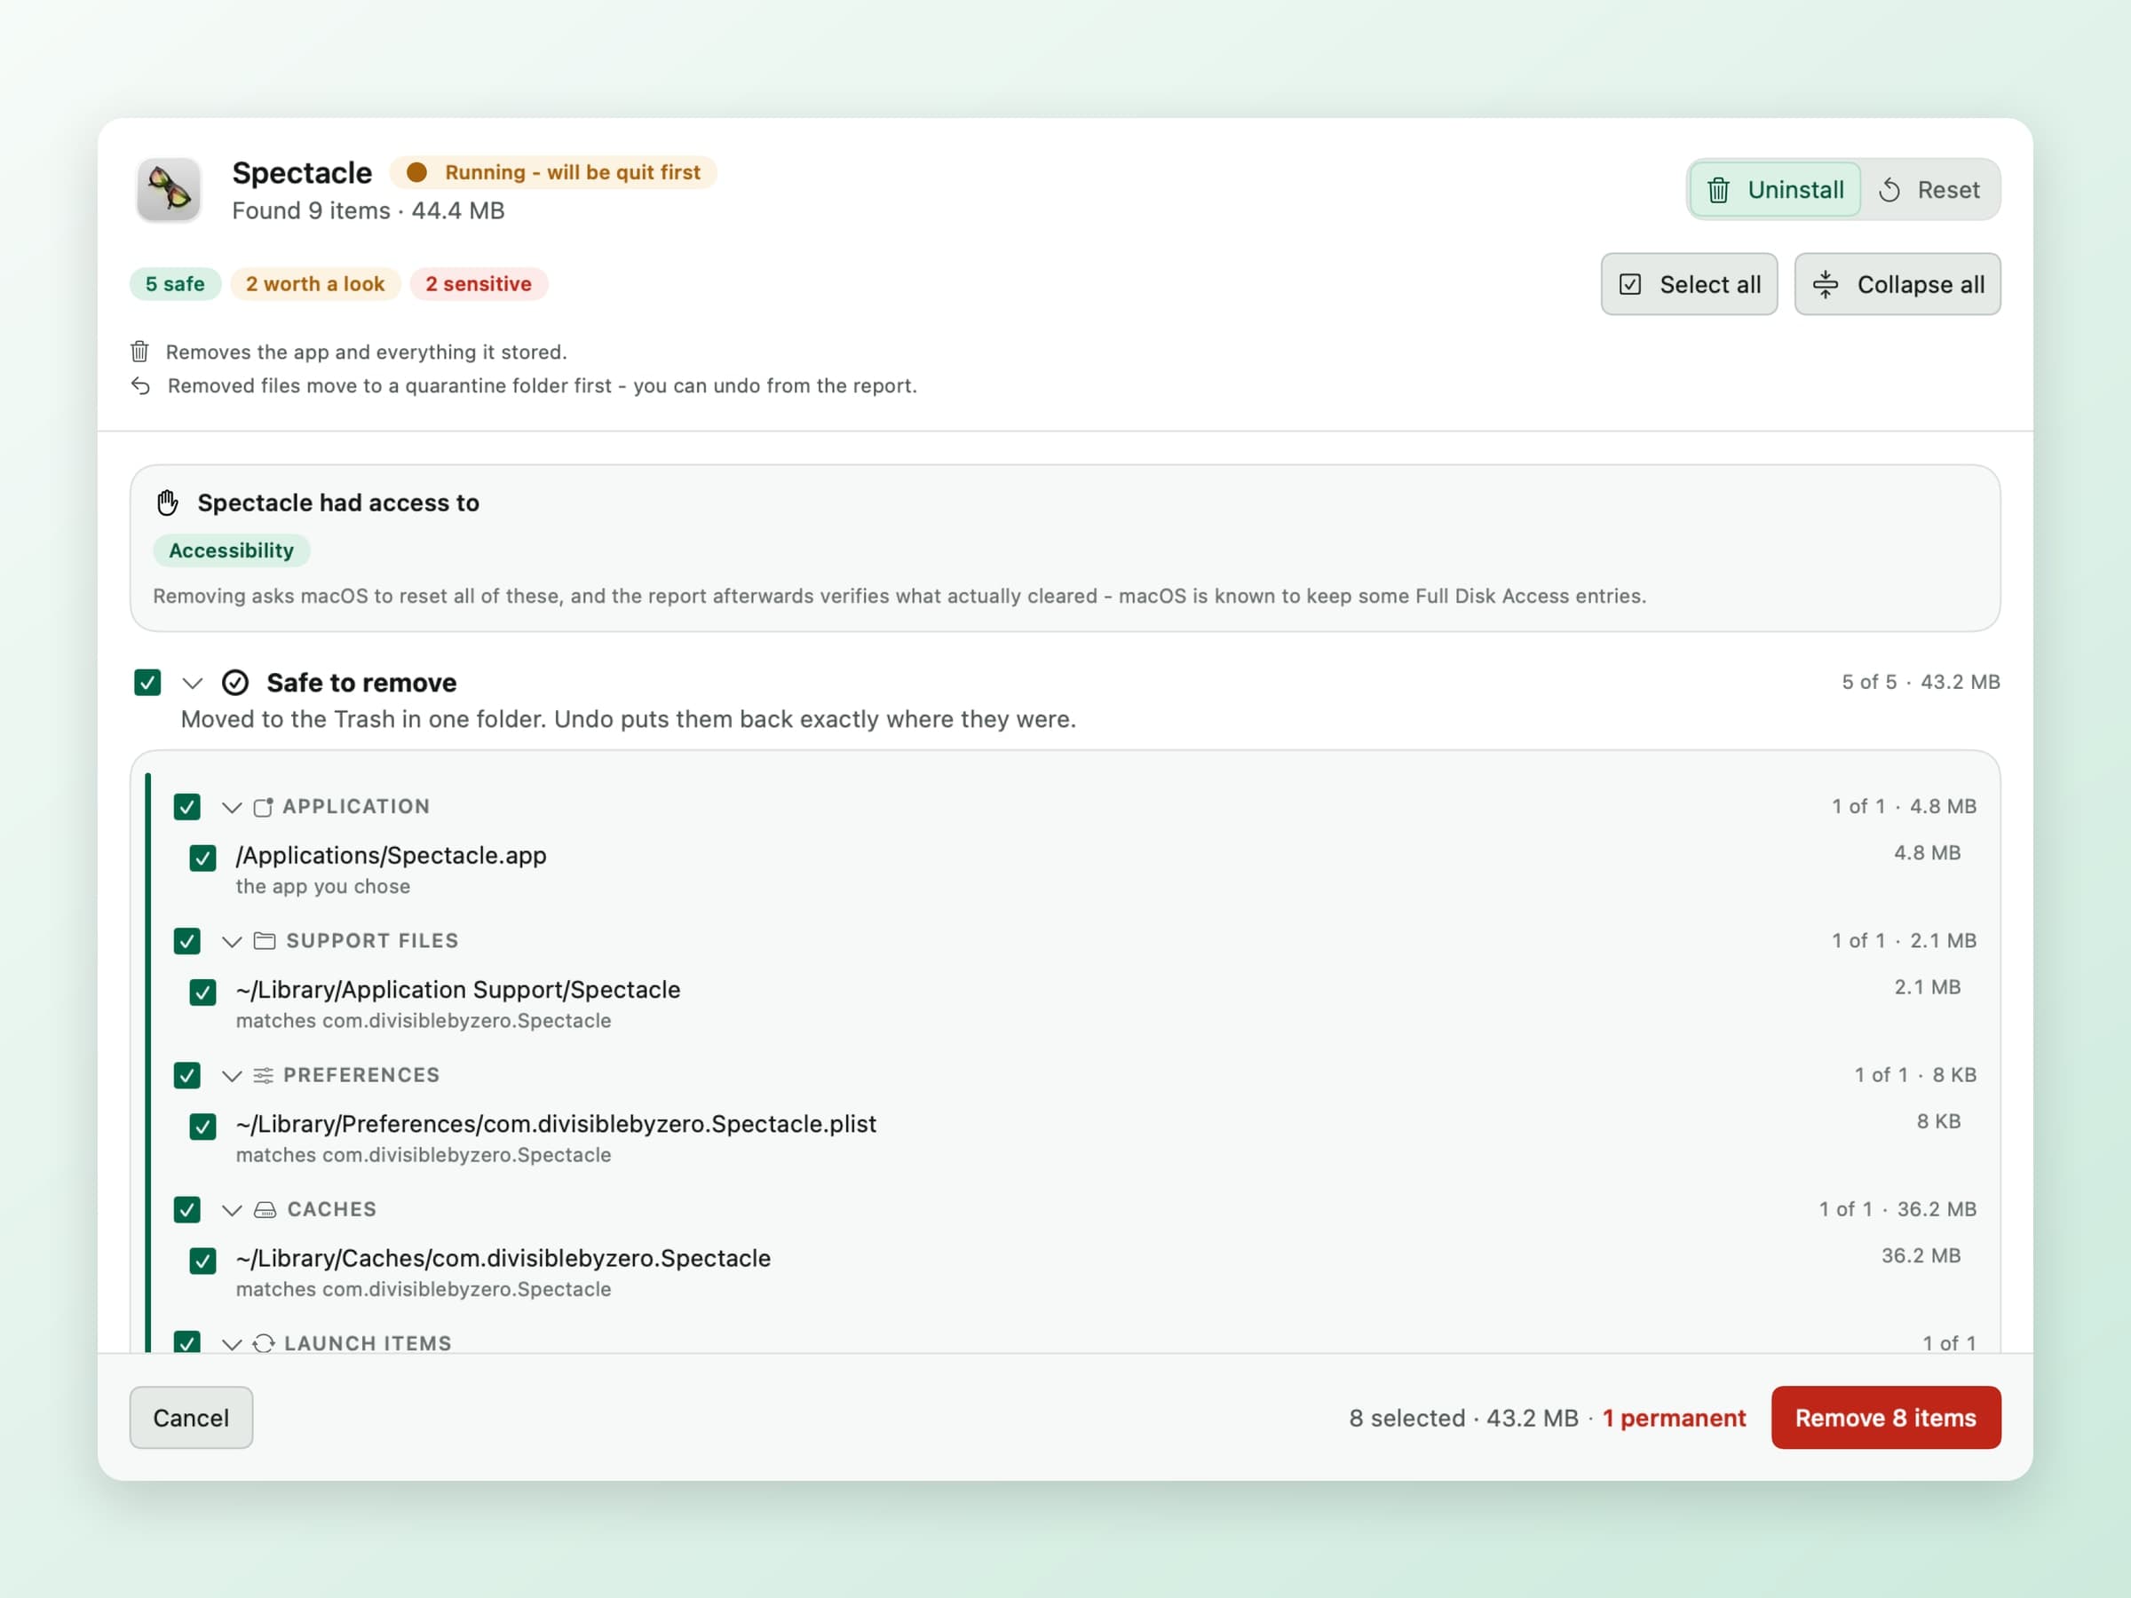Click the checkbox icon in Select all
Screen dimensions: 2131x1598
(1630, 284)
